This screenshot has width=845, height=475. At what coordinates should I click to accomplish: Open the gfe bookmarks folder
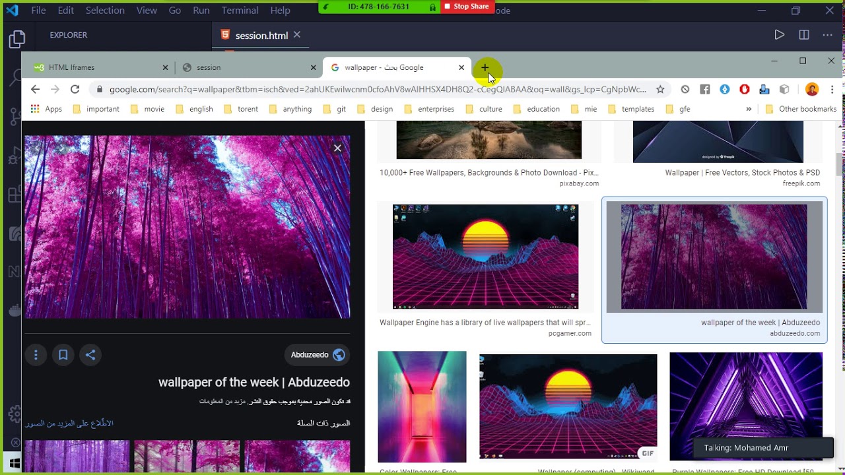click(x=678, y=109)
